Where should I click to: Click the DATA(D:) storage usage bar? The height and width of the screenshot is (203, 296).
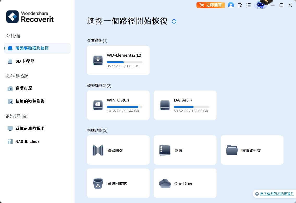tap(192, 107)
